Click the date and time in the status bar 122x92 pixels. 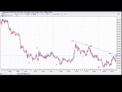click(23, 74)
